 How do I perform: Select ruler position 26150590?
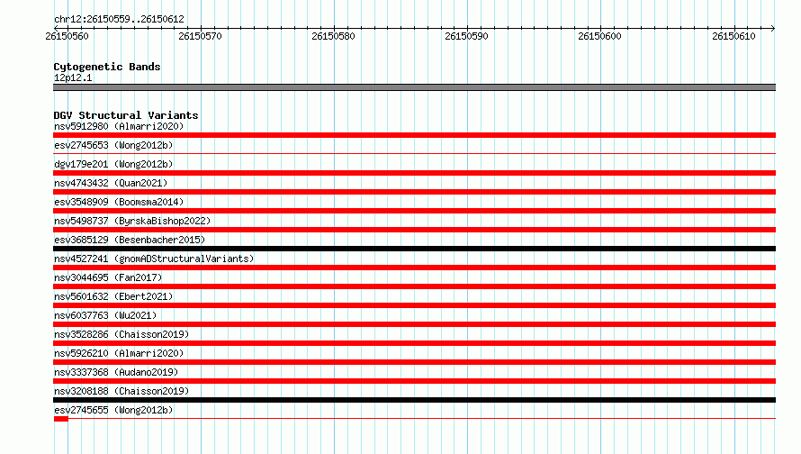tap(466, 36)
